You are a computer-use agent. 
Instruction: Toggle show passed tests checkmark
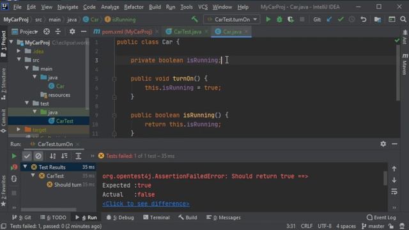[27, 156]
